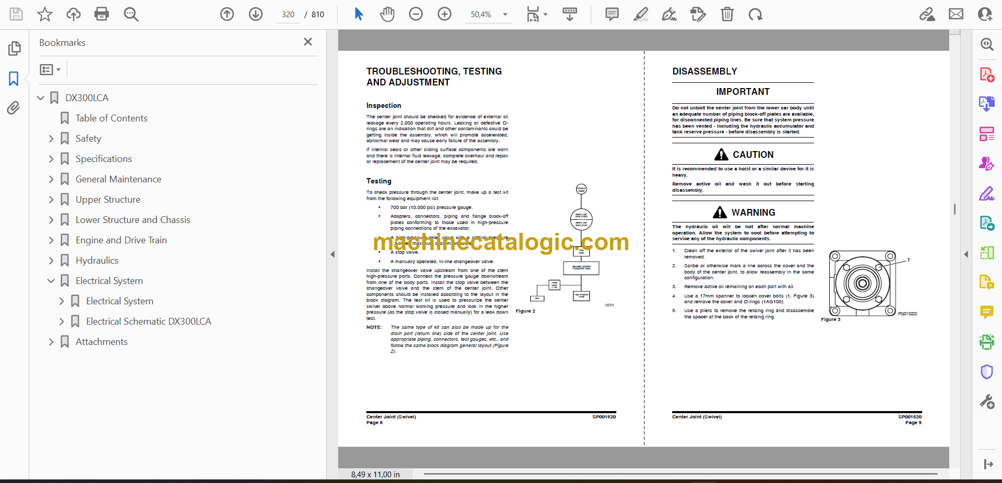1002x483 pixels.
Task: Share a link to the file
Action: 927,14
